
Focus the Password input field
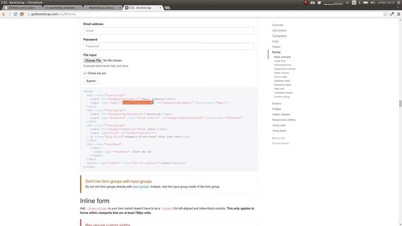[169, 46]
